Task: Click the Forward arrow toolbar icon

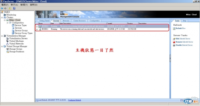Action: pyautogui.click(x=5, y=8)
